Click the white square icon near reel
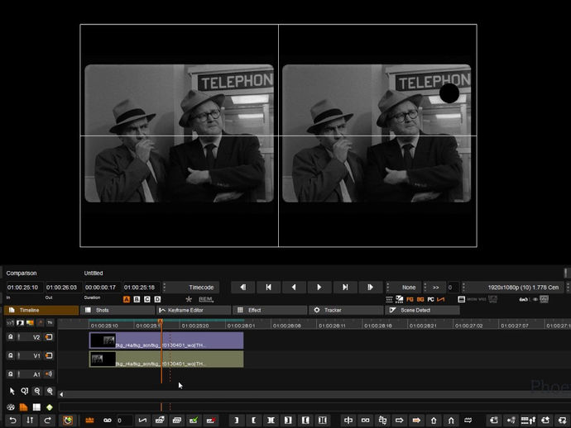The width and height of the screenshot is (571, 428). 36,407
